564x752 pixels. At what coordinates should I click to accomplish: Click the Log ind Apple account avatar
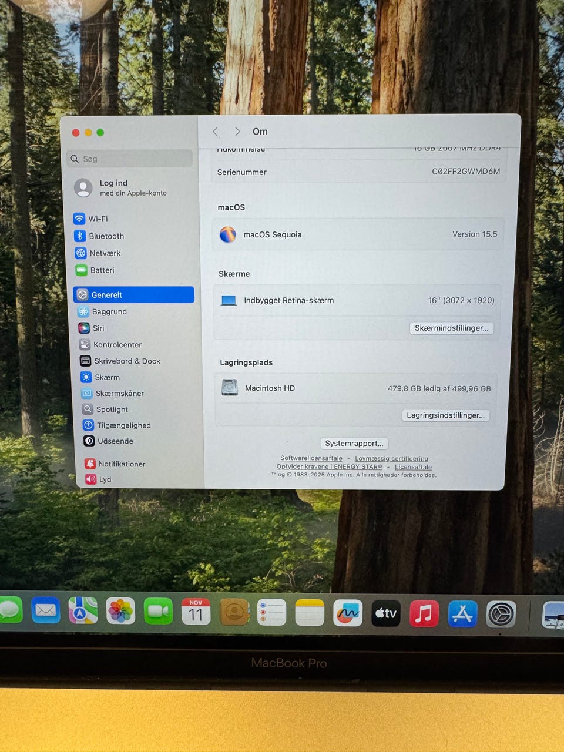pos(83,188)
